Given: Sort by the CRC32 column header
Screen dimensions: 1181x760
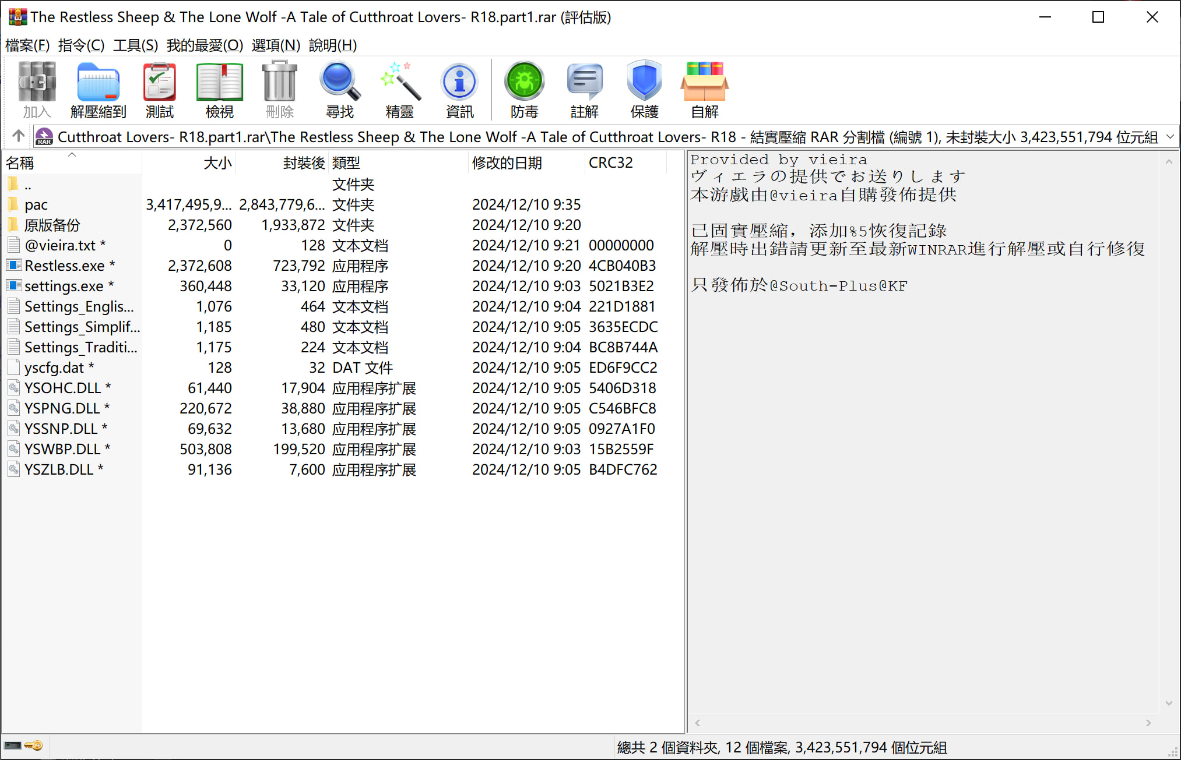Looking at the screenshot, I should pyautogui.click(x=610, y=163).
